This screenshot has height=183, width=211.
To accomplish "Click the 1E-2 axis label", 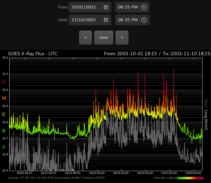I will tap(5, 58).
